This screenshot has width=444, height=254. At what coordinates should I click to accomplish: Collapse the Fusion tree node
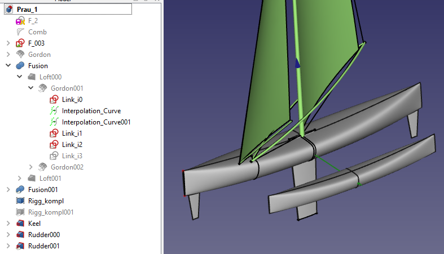[8, 66]
